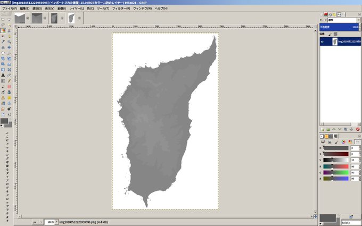Click the V value spinner showing 35

pyautogui.click(x=355, y=160)
